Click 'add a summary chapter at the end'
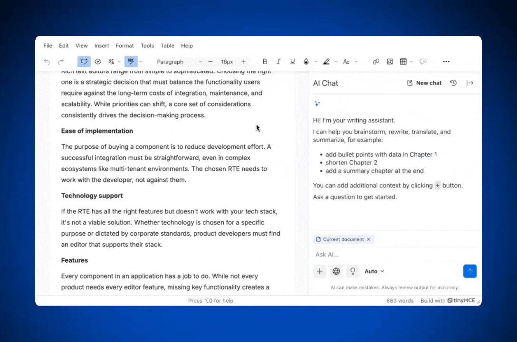The height and width of the screenshot is (342, 517). coord(374,171)
